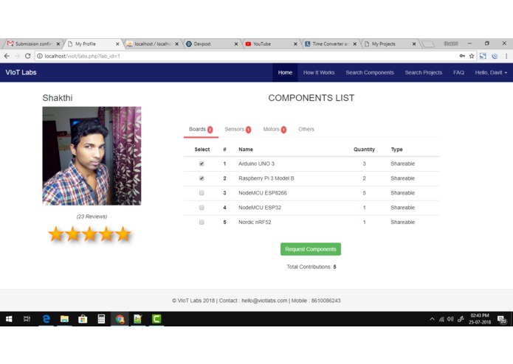Open the FAQ page
The width and height of the screenshot is (513, 364).
point(458,72)
